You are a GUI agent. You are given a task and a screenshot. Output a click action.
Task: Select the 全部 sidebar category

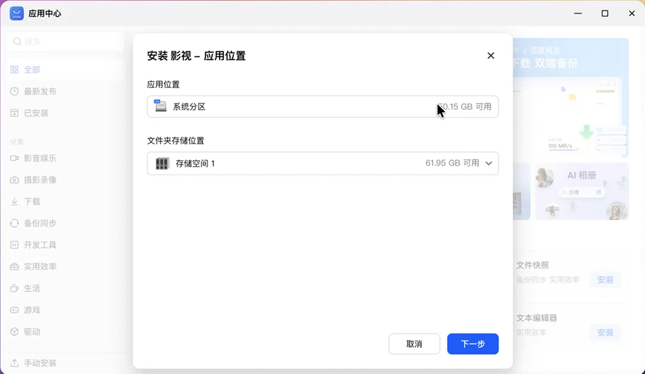tap(32, 70)
